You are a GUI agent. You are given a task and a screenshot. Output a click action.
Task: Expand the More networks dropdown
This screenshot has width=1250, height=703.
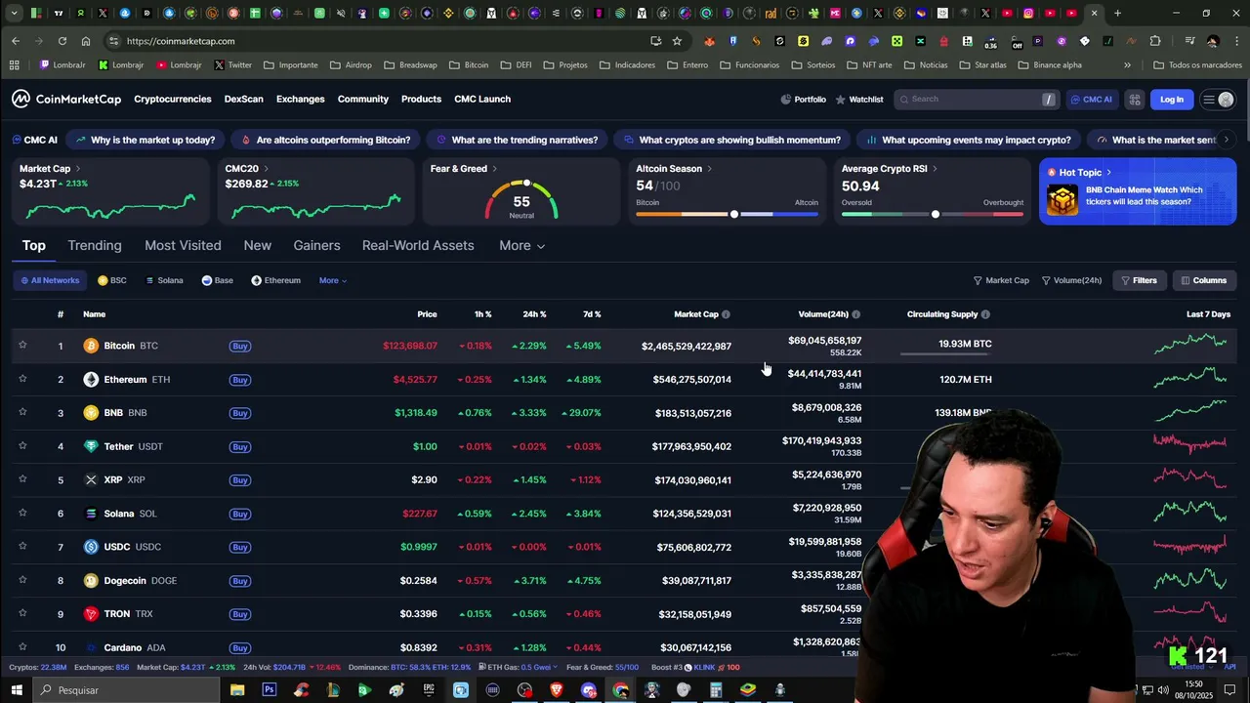(x=333, y=280)
